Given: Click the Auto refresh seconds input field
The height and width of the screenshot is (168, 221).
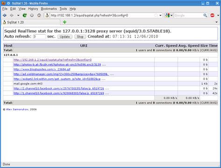Looking at the screenshot, I should 39,37.
